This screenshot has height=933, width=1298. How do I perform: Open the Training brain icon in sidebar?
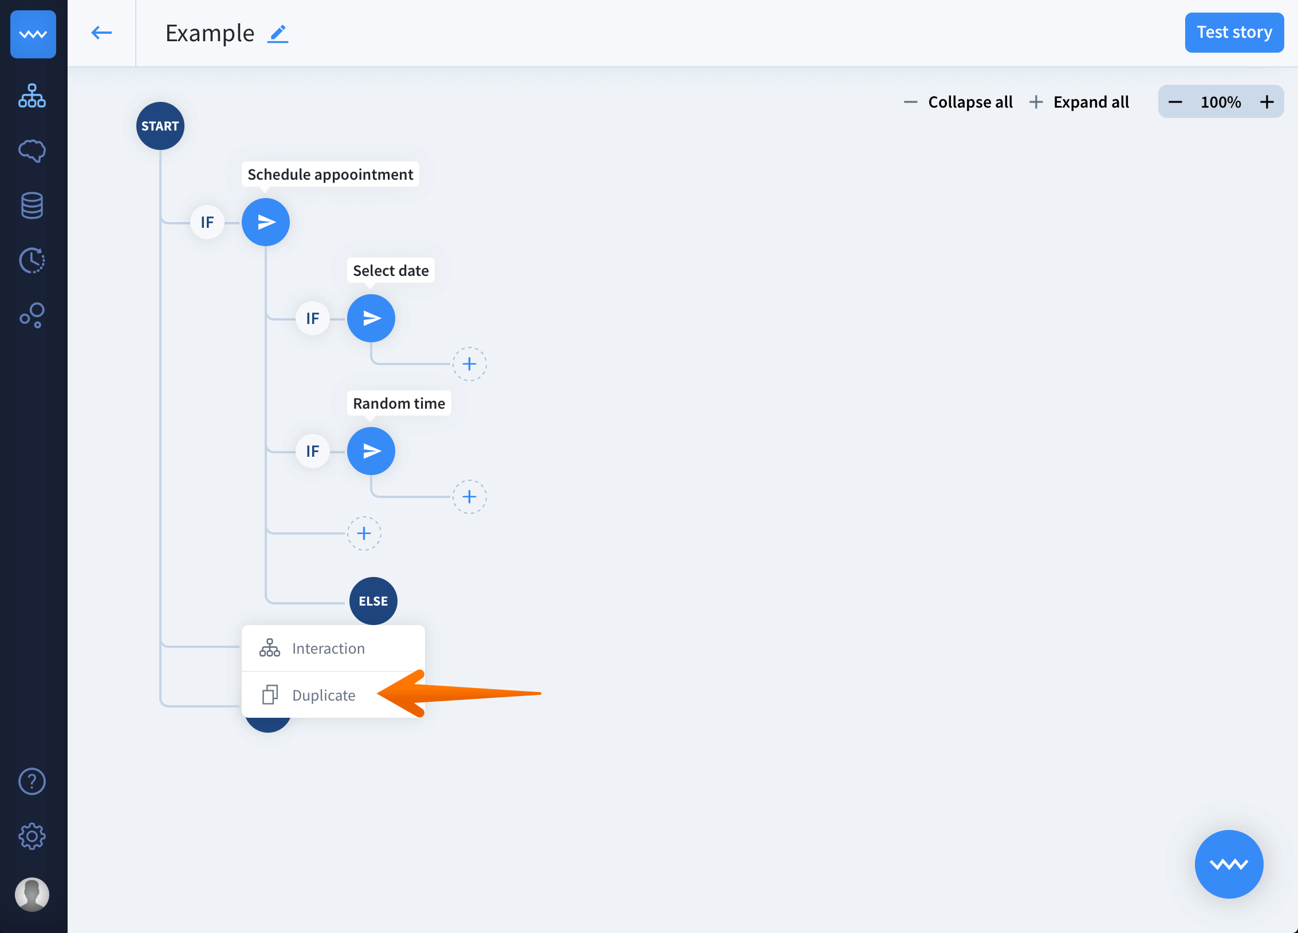[32, 151]
